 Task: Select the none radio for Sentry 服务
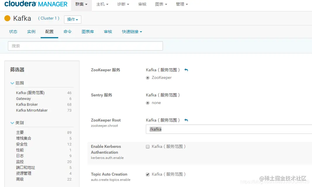click(x=148, y=103)
